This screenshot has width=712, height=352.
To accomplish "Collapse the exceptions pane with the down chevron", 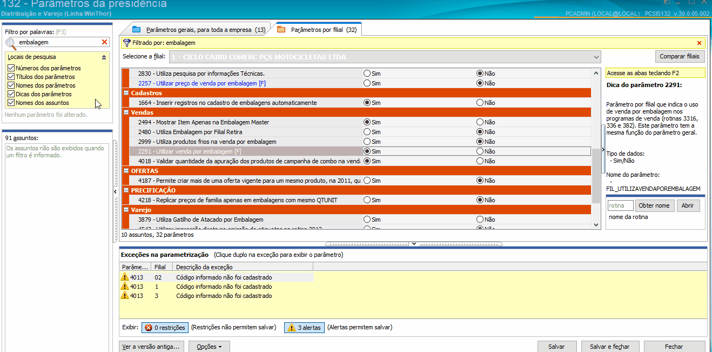I will 414,244.
